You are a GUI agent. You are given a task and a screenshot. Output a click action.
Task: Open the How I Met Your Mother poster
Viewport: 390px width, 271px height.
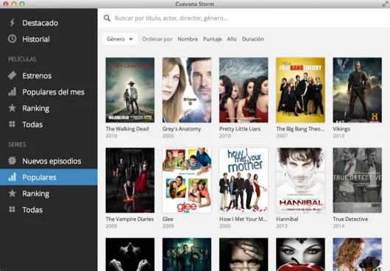244,180
